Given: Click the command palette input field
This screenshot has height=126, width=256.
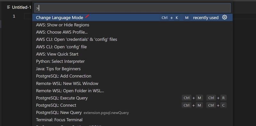Looking at the screenshot, I should point(132,8).
